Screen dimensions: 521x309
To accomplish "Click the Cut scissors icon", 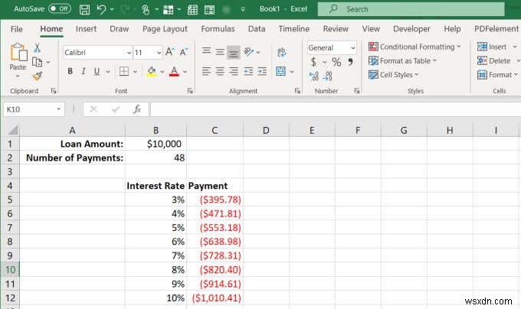I will (x=37, y=47).
